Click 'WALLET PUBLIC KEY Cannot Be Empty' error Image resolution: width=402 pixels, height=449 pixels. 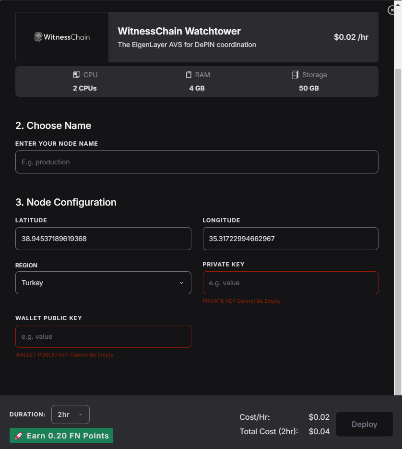(x=64, y=355)
